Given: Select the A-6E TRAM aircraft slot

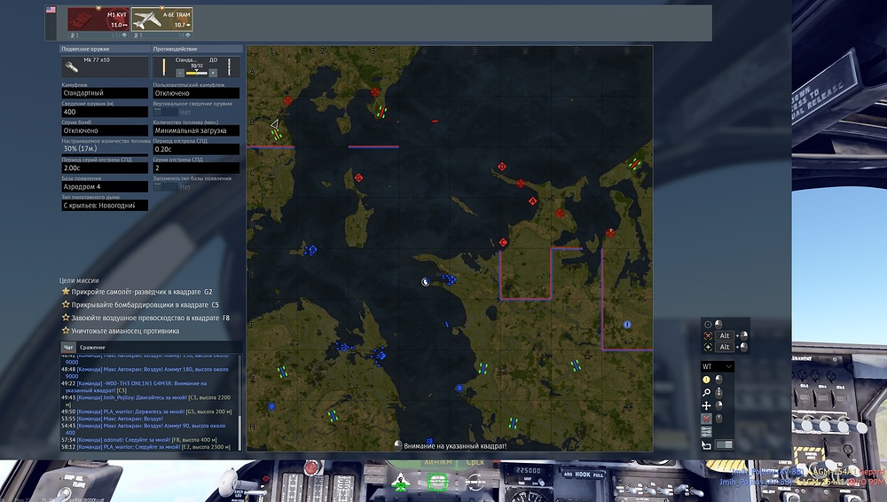Looking at the screenshot, I should pos(162,20).
